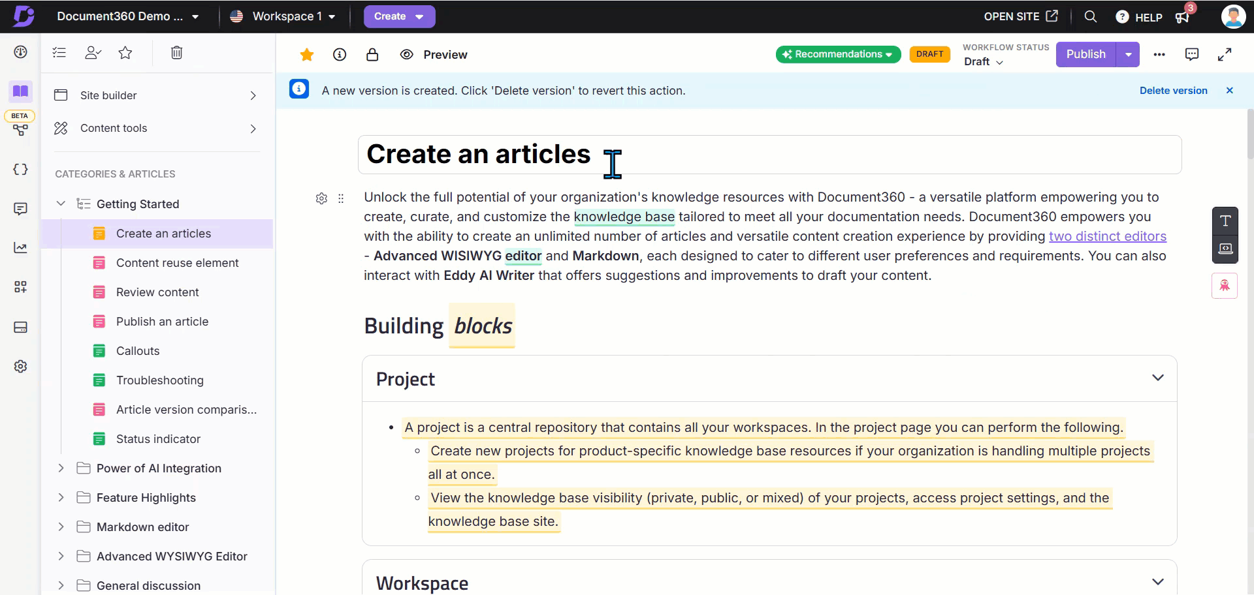Image resolution: width=1254 pixels, height=595 pixels.
Task: Click the block drag handle dots
Action: coord(341,198)
